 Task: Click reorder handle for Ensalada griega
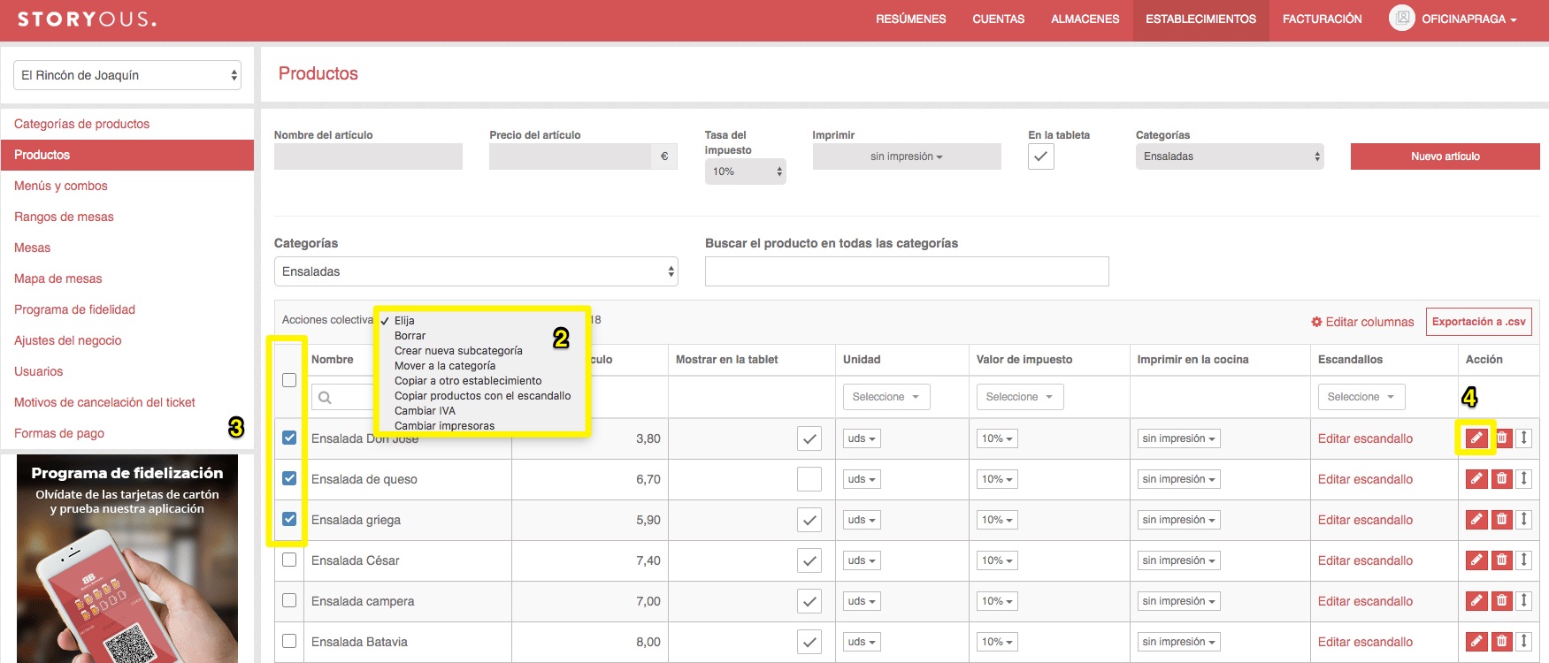tap(1523, 519)
